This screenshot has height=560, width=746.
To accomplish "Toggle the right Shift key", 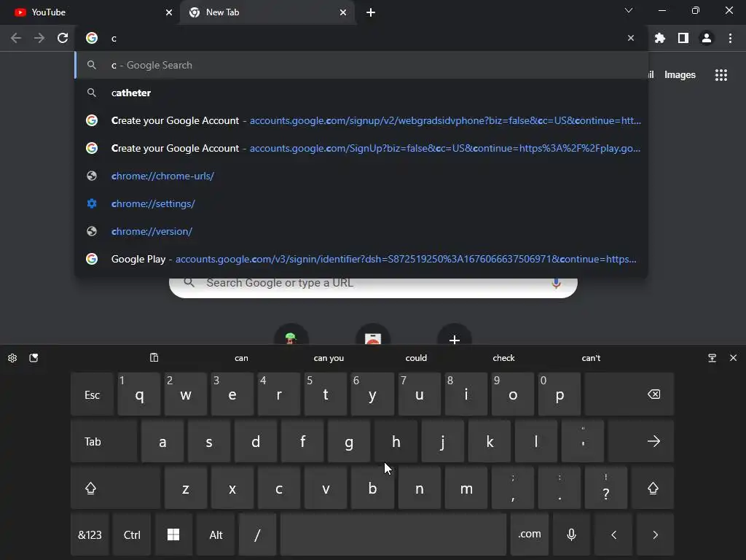I will (653, 488).
